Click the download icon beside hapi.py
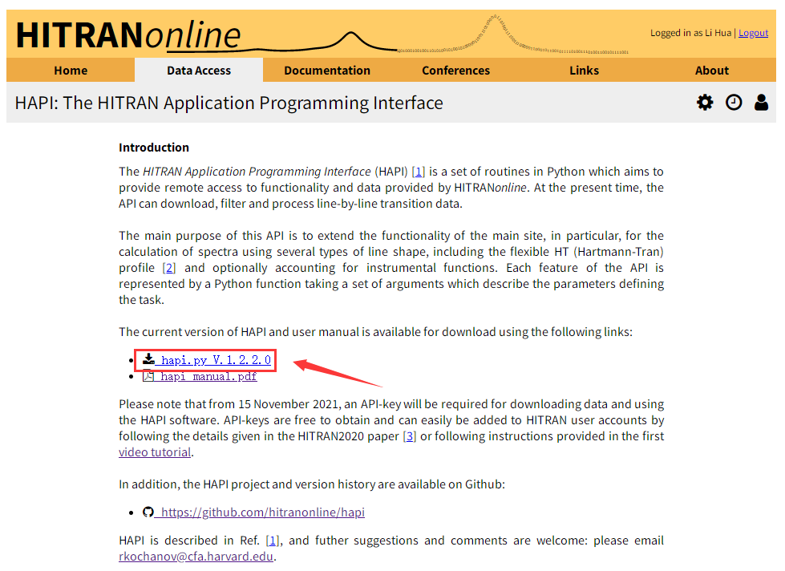The height and width of the screenshot is (571, 785). pyautogui.click(x=148, y=360)
